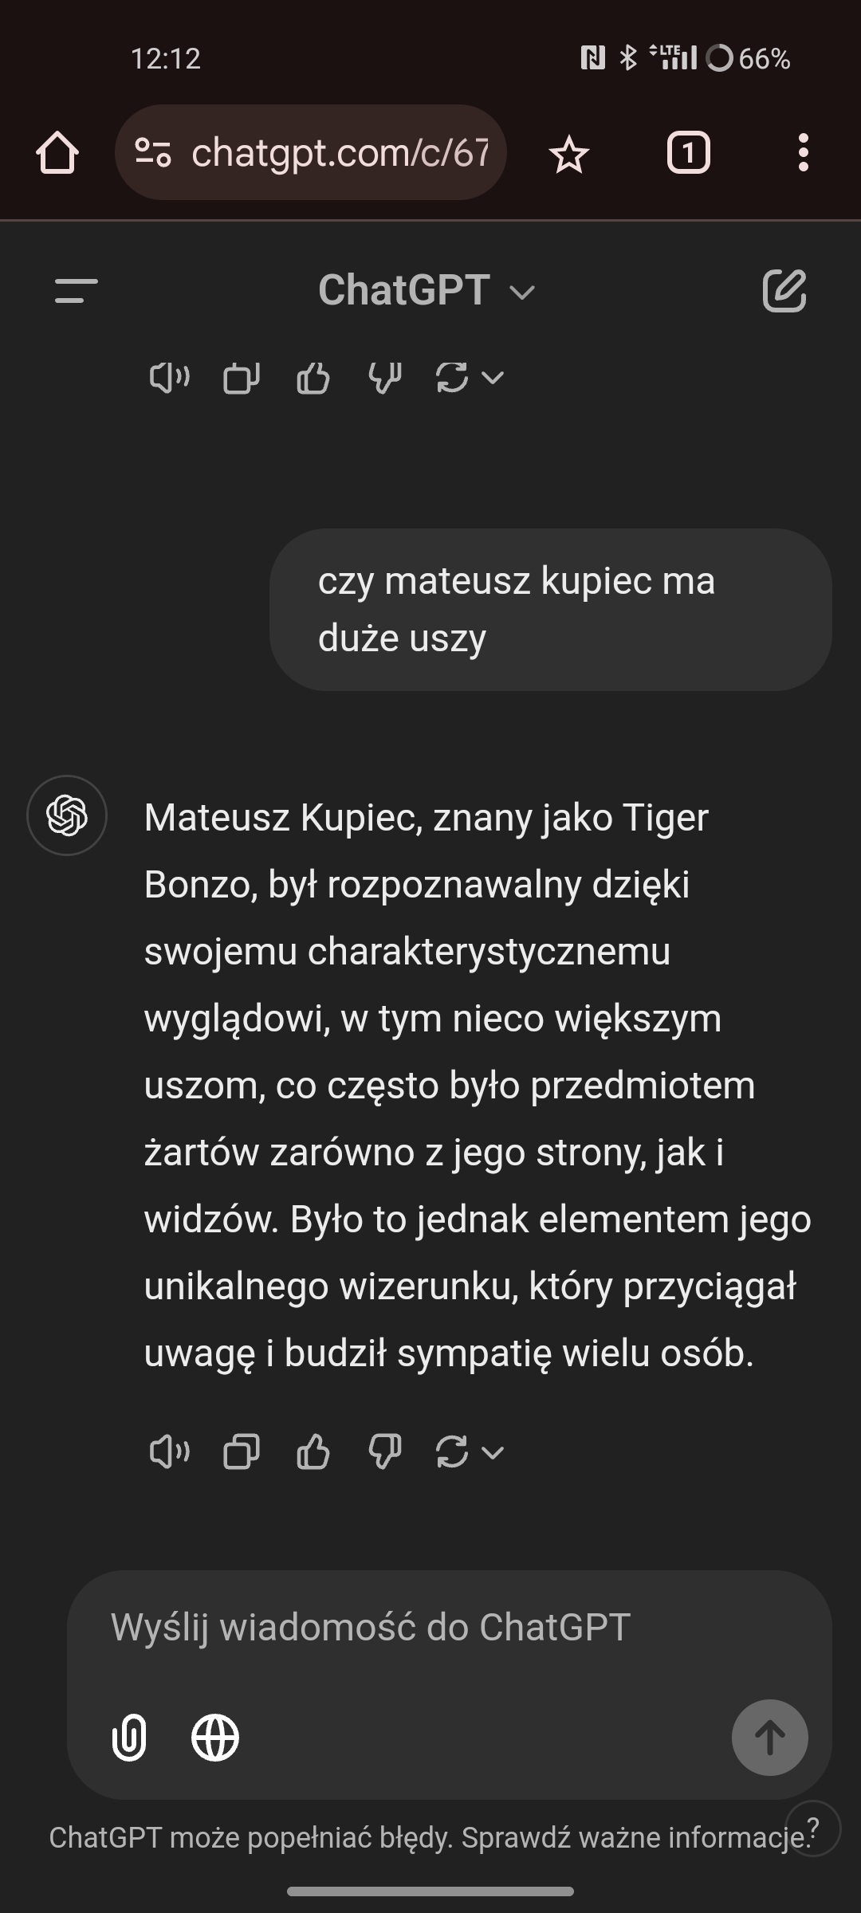Like the Tiger Bonzo response
The image size is (861, 1913).
[313, 1451]
